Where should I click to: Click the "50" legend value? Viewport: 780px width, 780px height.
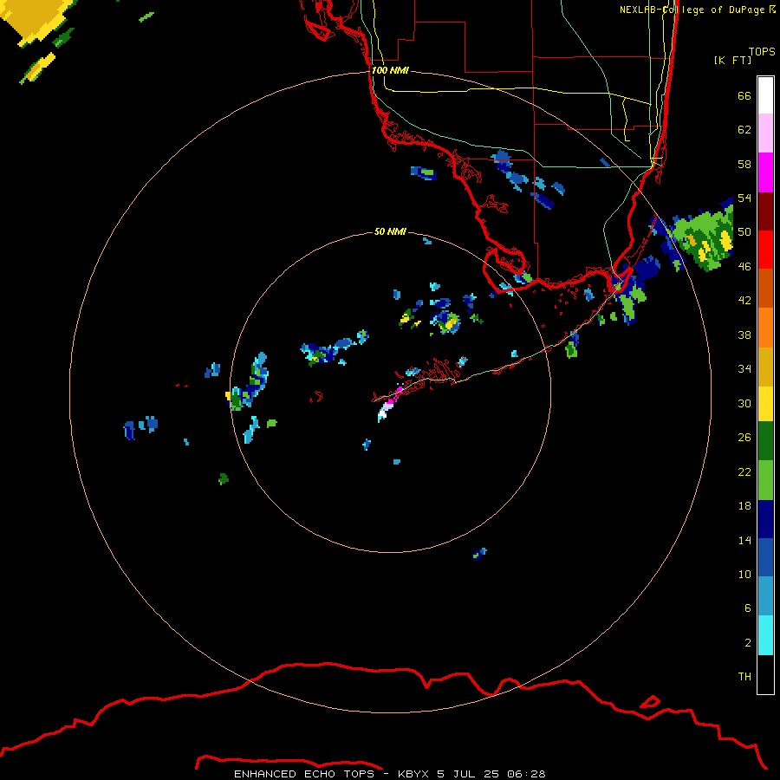(744, 232)
